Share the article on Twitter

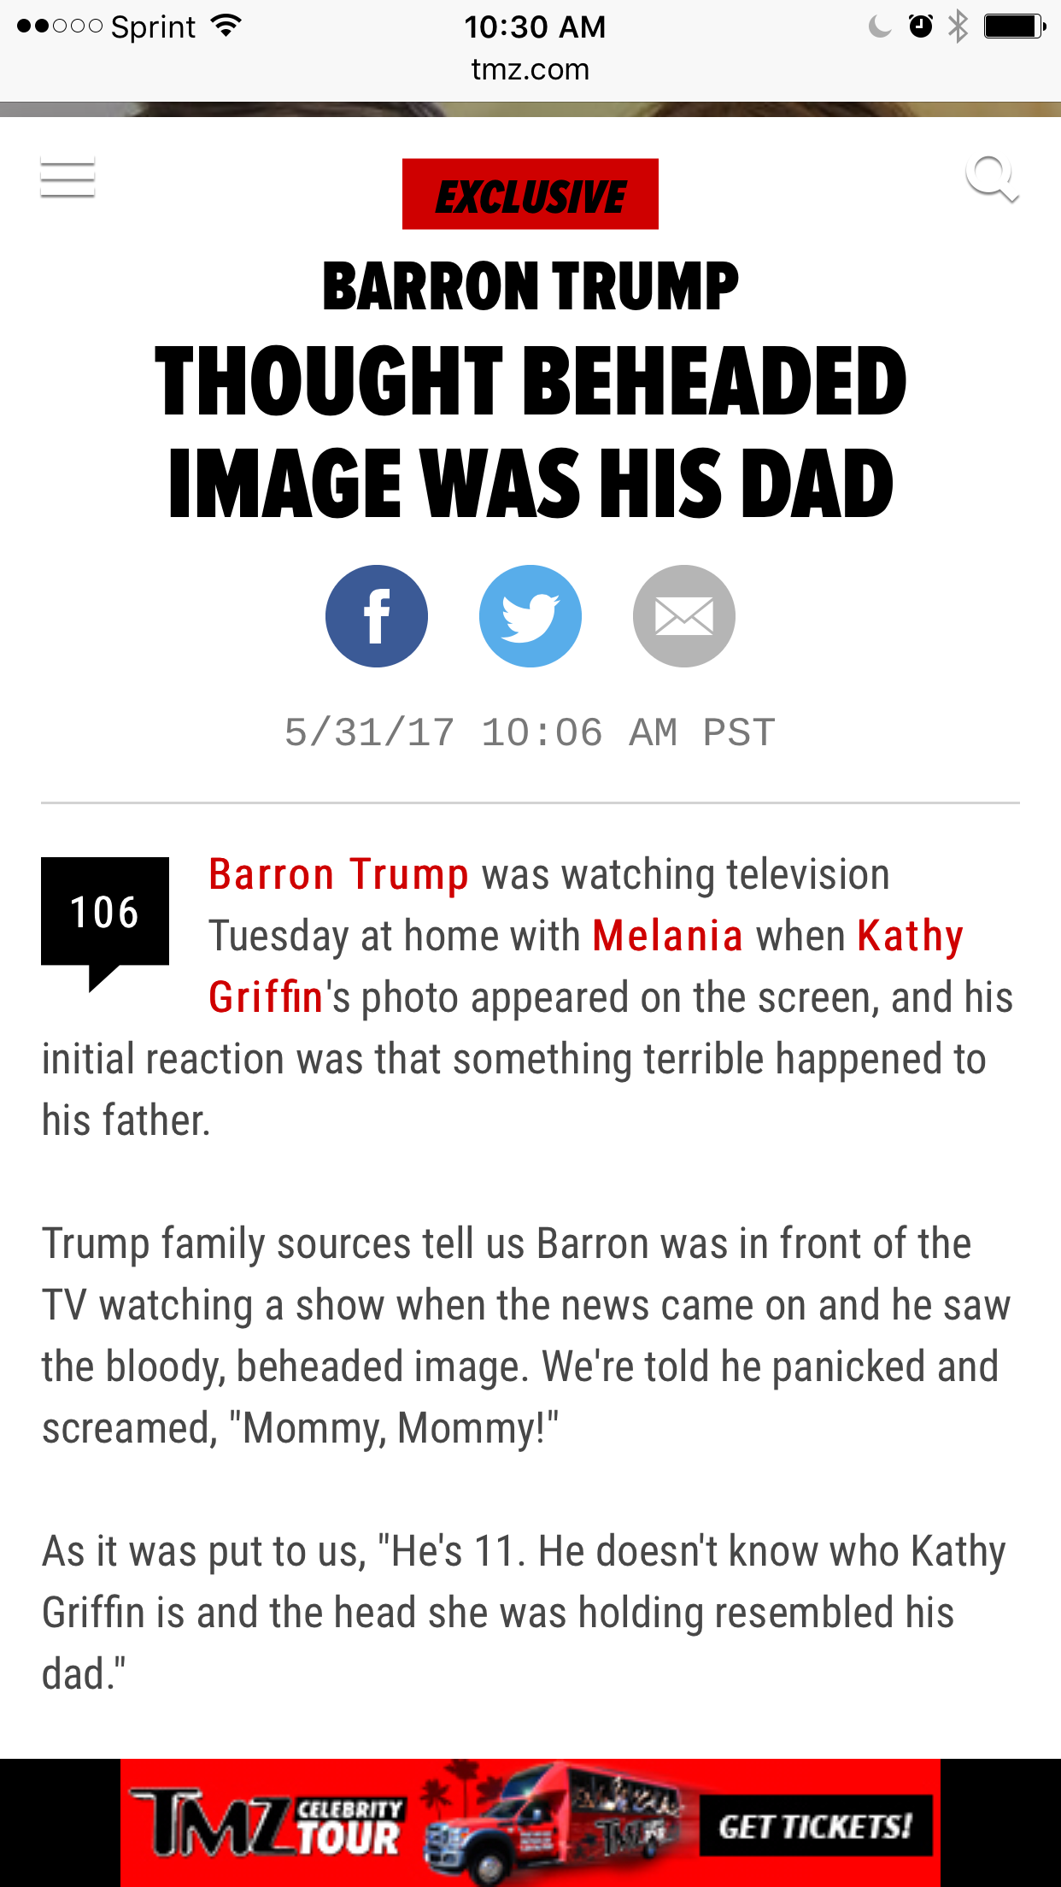pos(530,616)
